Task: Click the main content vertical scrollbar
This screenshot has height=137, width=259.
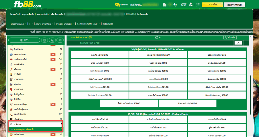Action: click(250, 95)
